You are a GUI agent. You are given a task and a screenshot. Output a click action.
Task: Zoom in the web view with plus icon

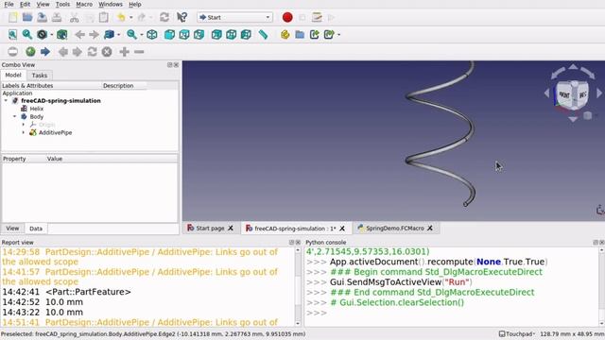click(124, 52)
